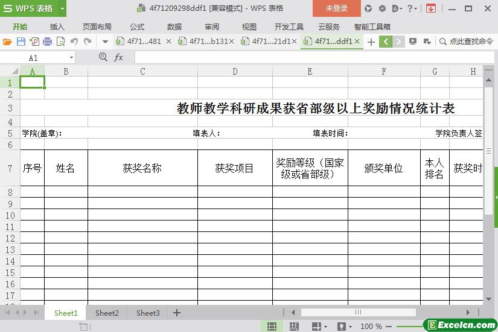The image size is (498, 332).
Task: Export to PDF using the toolbar icon
Action: click(34, 42)
